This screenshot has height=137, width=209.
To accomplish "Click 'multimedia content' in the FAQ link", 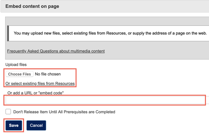I will (86, 51).
